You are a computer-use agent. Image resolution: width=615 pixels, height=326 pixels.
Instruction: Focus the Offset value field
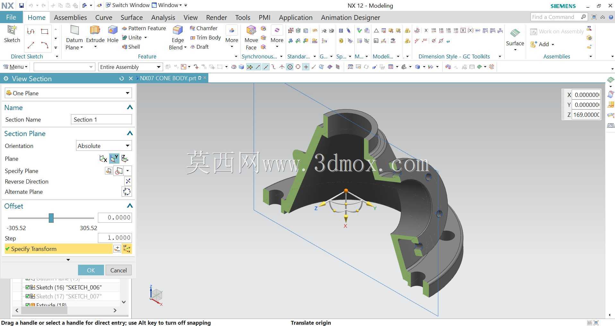point(115,218)
